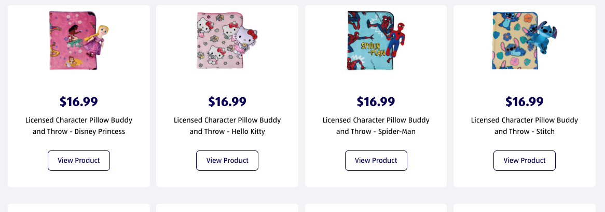Click View Product for Disney Princess throw
This screenshot has width=605, height=212.
click(x=79, y=160)
